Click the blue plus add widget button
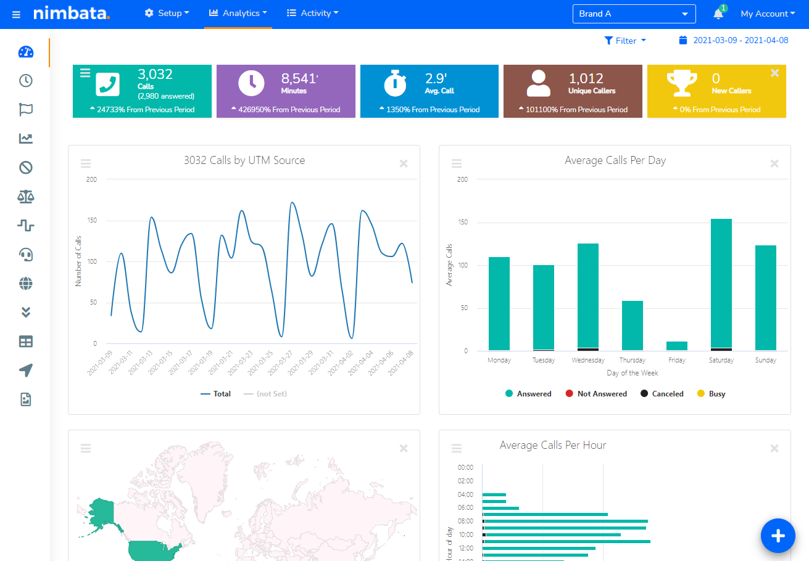Viewport: 809px width, 561px height. click(x=778, y=535)
